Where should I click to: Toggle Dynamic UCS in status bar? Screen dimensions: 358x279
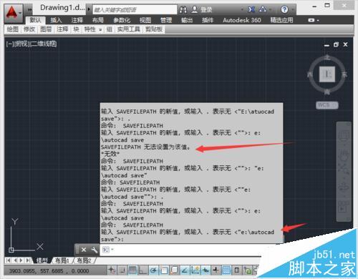coord(195,270)
